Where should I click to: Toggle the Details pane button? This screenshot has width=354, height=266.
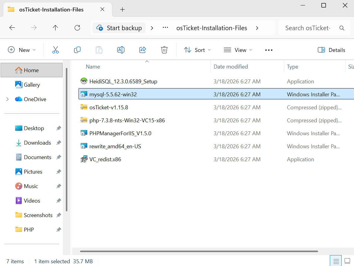(331, 50)
